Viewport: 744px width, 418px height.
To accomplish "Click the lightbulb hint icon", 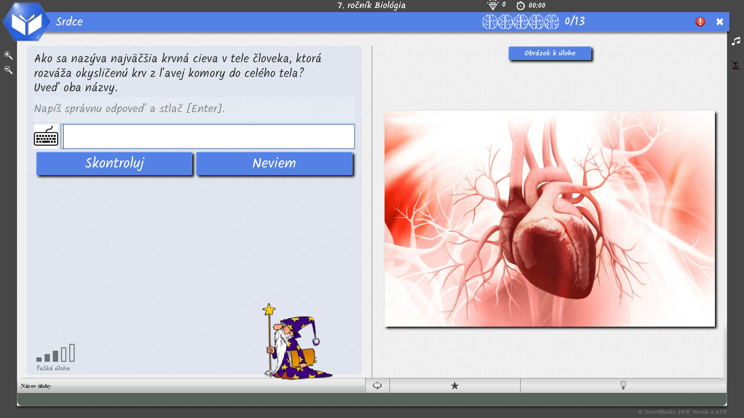I will 623,385.
